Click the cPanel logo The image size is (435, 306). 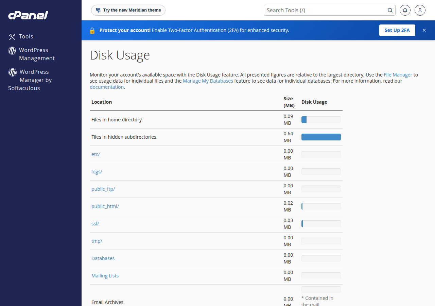point(28,15)
